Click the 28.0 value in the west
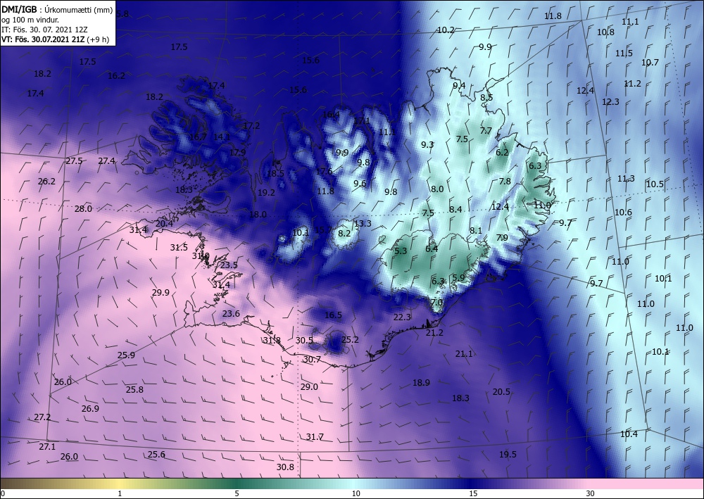Viewport: 704px width, 499px height. (83, 208)
